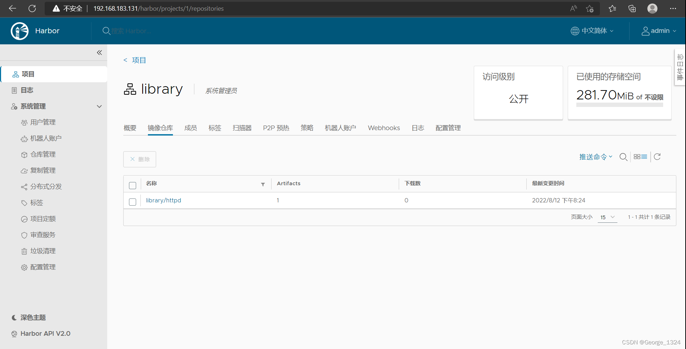Switch to the 概要 tab
The height and width of the screenshot is (349, 686).
click(x=130, y=128)
